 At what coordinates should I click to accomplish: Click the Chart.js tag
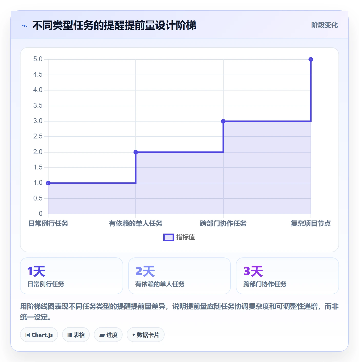[39, 335]
